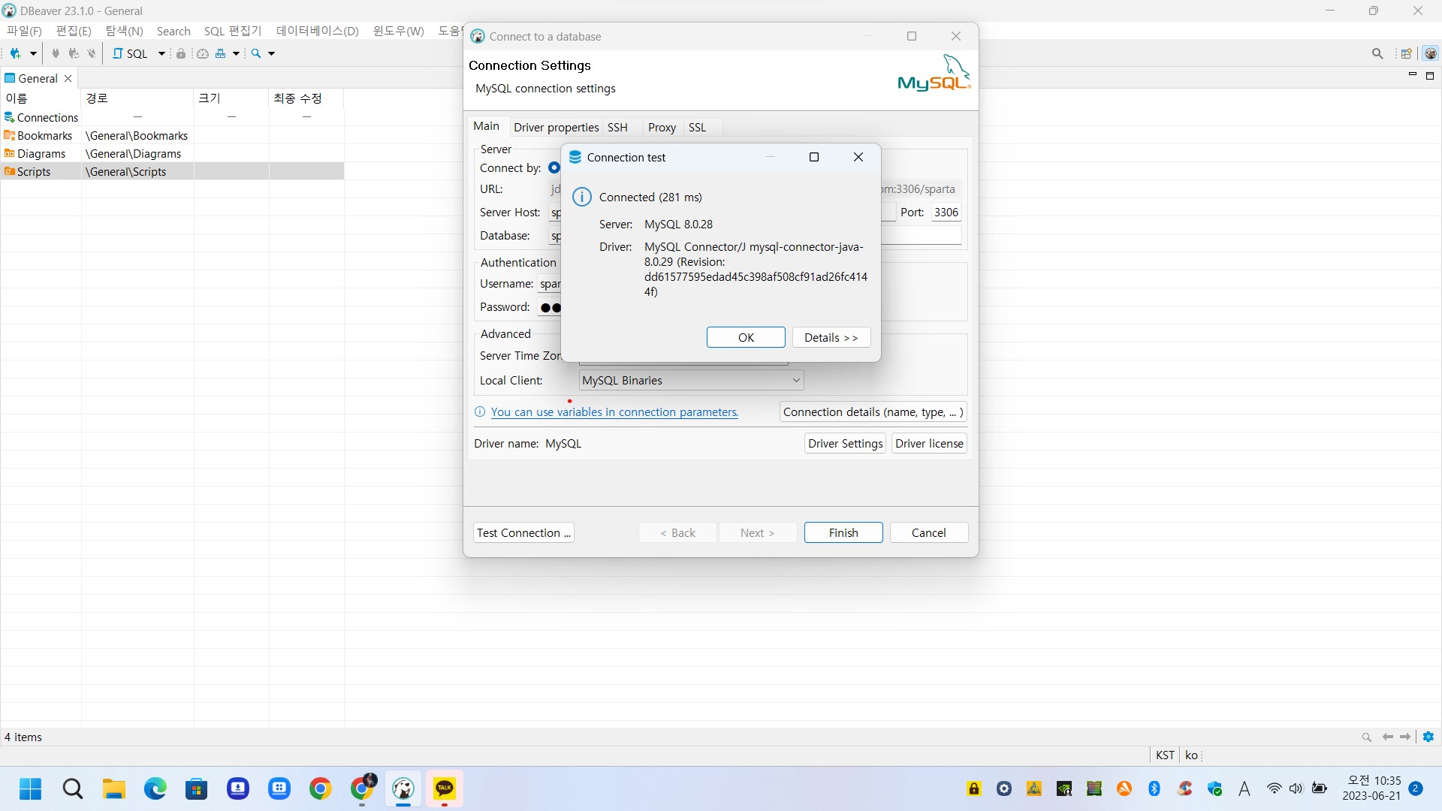Click the Reconnect toolbar icon

coord(73,53)
